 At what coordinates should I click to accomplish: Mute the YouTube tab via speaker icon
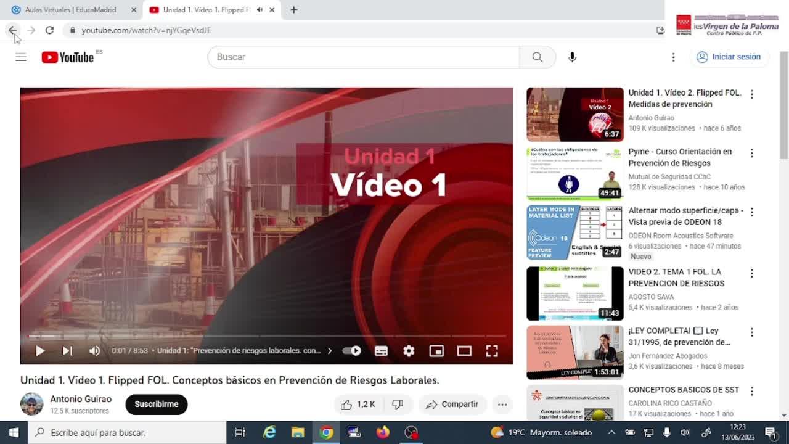(x=260, y=10)
